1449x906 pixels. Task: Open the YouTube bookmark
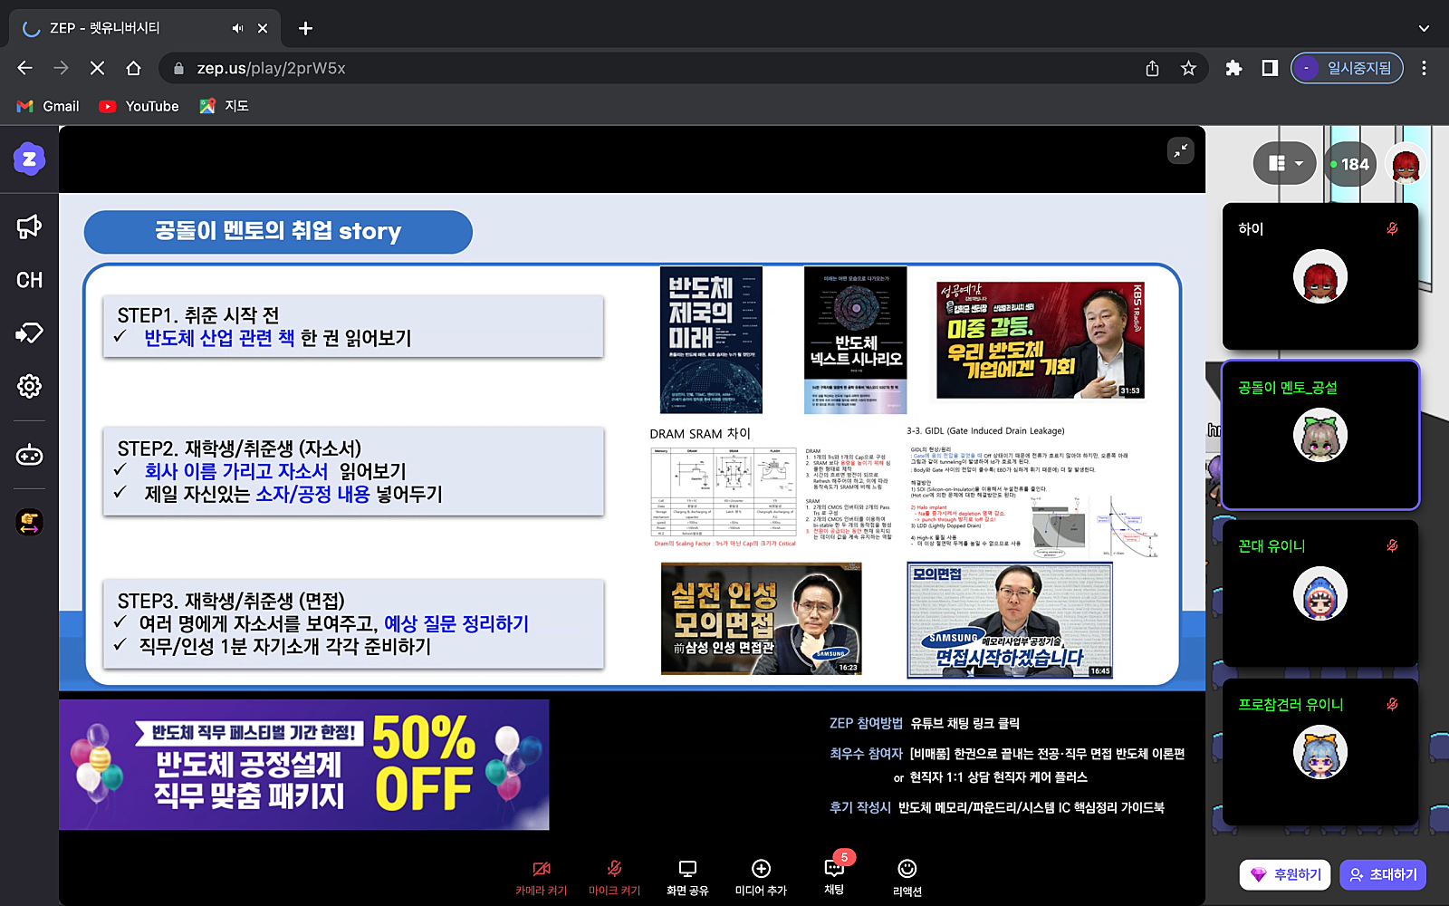coord(139,106)
